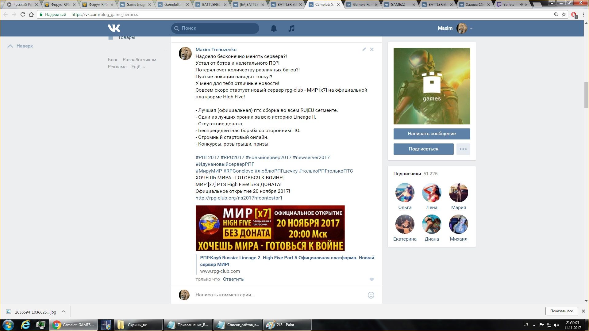The image size is (589, 331).
Task: Delete comment with the X icon
Action: coord(371,49)
